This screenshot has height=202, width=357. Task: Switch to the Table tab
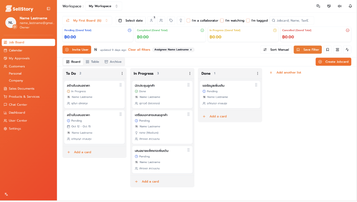click(92, 61)
